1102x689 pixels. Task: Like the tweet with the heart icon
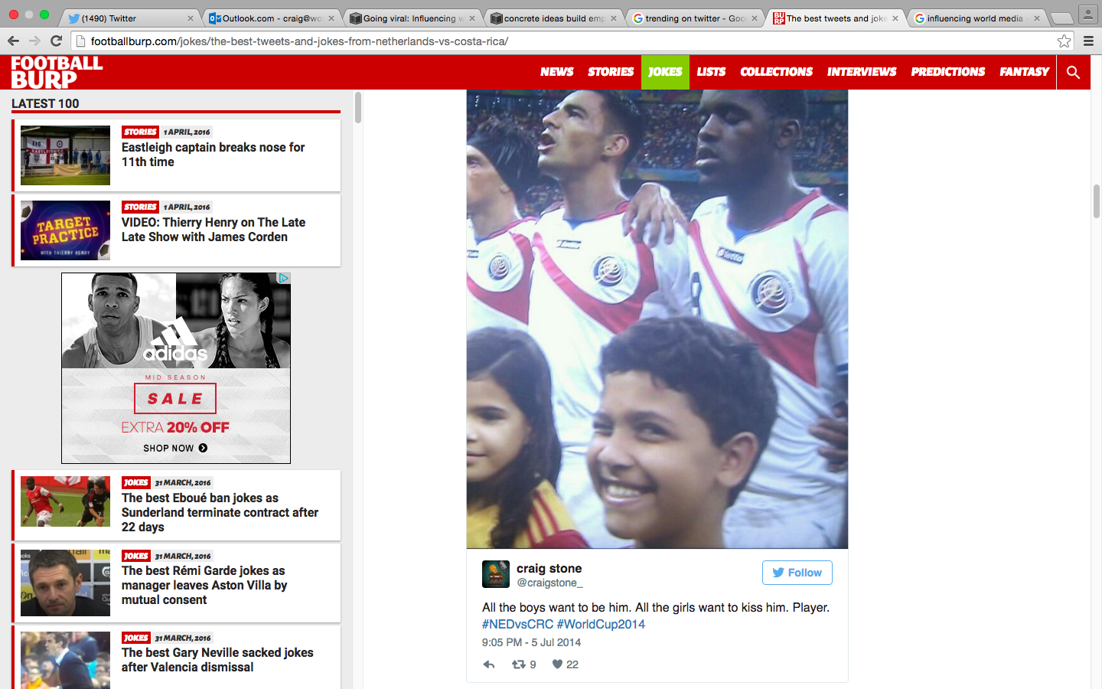[565, 665]
